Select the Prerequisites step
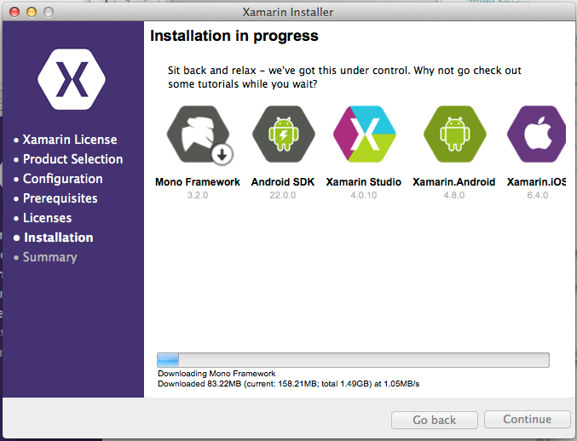Image resolution: width=577 pixels, height=441 pixels. 55,198
